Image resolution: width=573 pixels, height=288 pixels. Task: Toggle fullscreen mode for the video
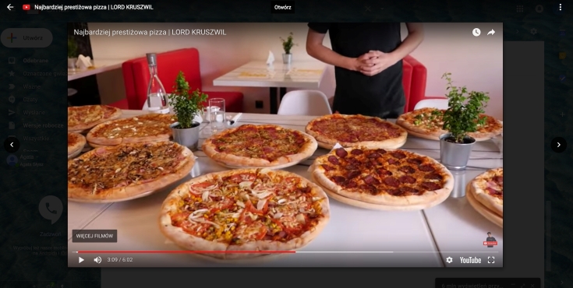point(491,260)
